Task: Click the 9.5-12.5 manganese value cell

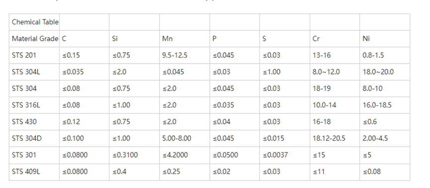Action: point(184,55)
